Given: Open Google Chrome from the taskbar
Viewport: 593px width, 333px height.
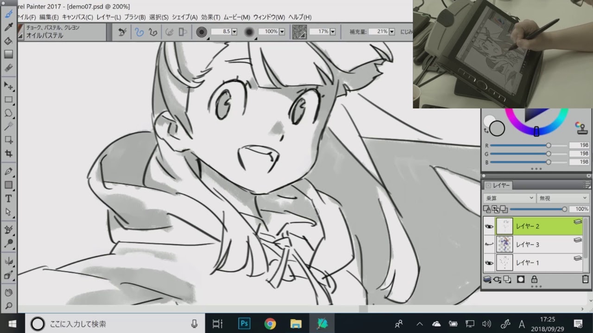Looking at the screenshot, I should coord(270,323).
